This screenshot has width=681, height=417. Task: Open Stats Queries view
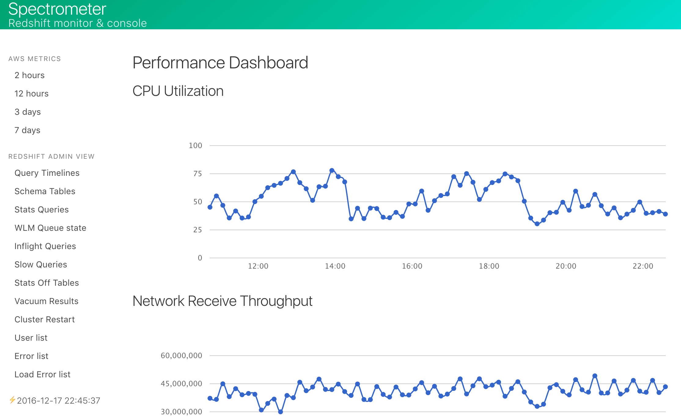42,210
